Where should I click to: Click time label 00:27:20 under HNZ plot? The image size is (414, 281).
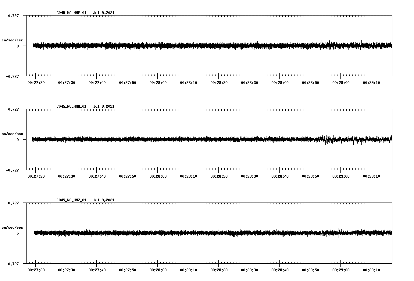[36, 270]
